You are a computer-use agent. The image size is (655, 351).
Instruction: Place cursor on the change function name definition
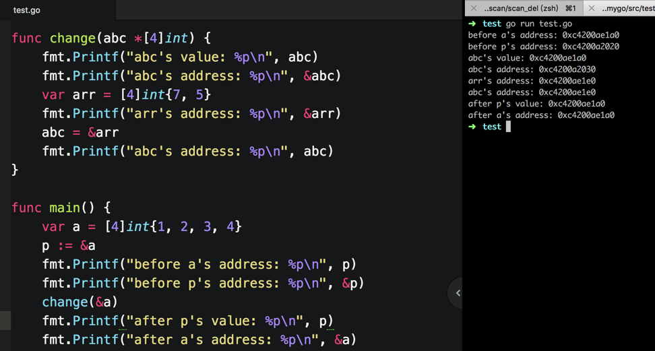[x=73, y=38]
